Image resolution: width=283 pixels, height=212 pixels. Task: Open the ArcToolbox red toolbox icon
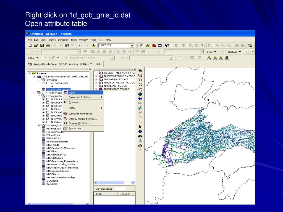(x=154, y=46)
